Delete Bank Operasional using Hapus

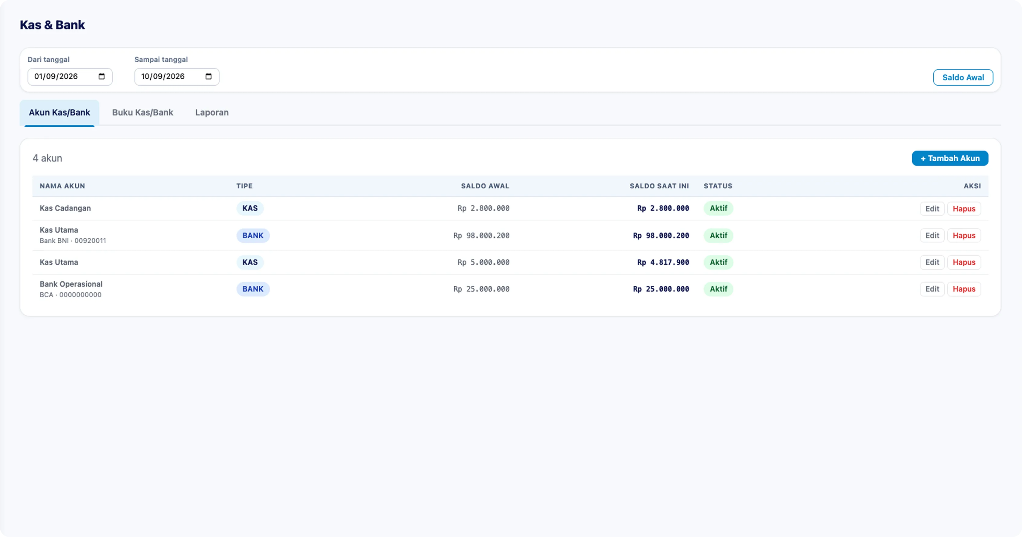coord(964,289)
